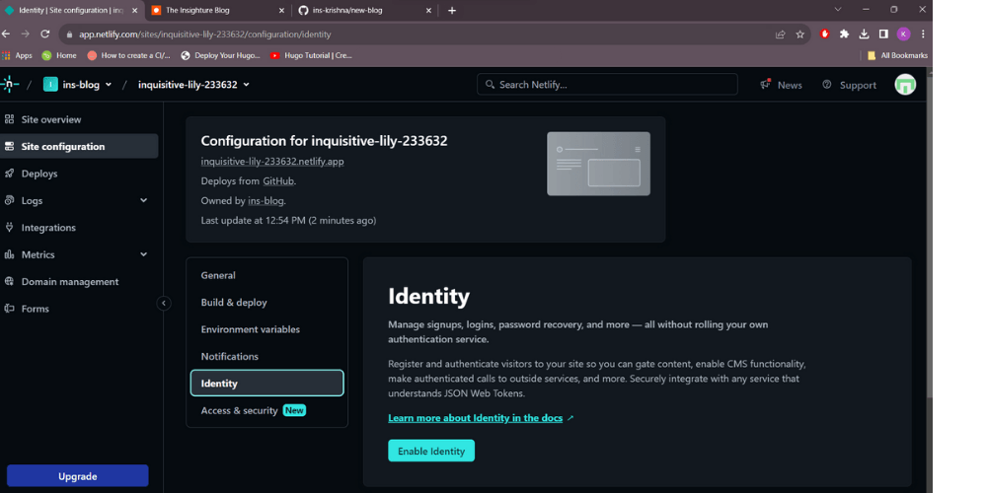Screen dimensions: 987x493
Task: Click the Forms sidebar icon
Action: pyautogui.click(x=9, y=309)
